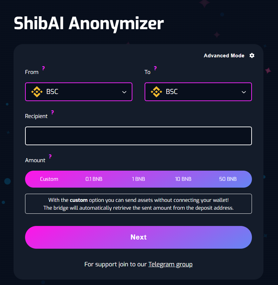Expand the To network dropdown
Image resolution: width=278 pixels, height=285 pixels.
[198, 92]
